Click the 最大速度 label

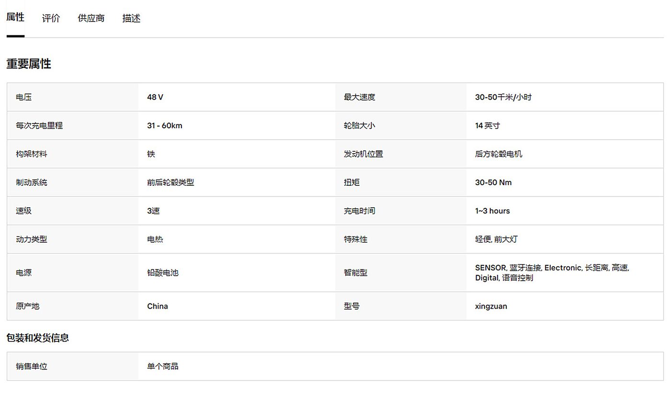[x=359, y=97]
